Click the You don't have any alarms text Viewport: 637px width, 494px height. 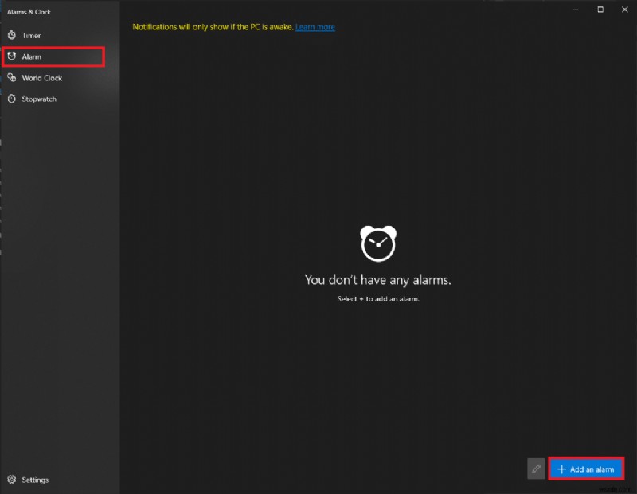377,280
